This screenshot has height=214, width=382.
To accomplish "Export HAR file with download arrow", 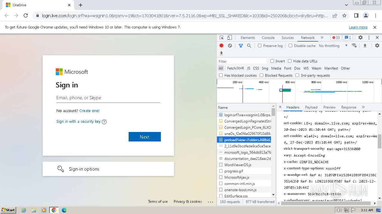I will point(221,53).
